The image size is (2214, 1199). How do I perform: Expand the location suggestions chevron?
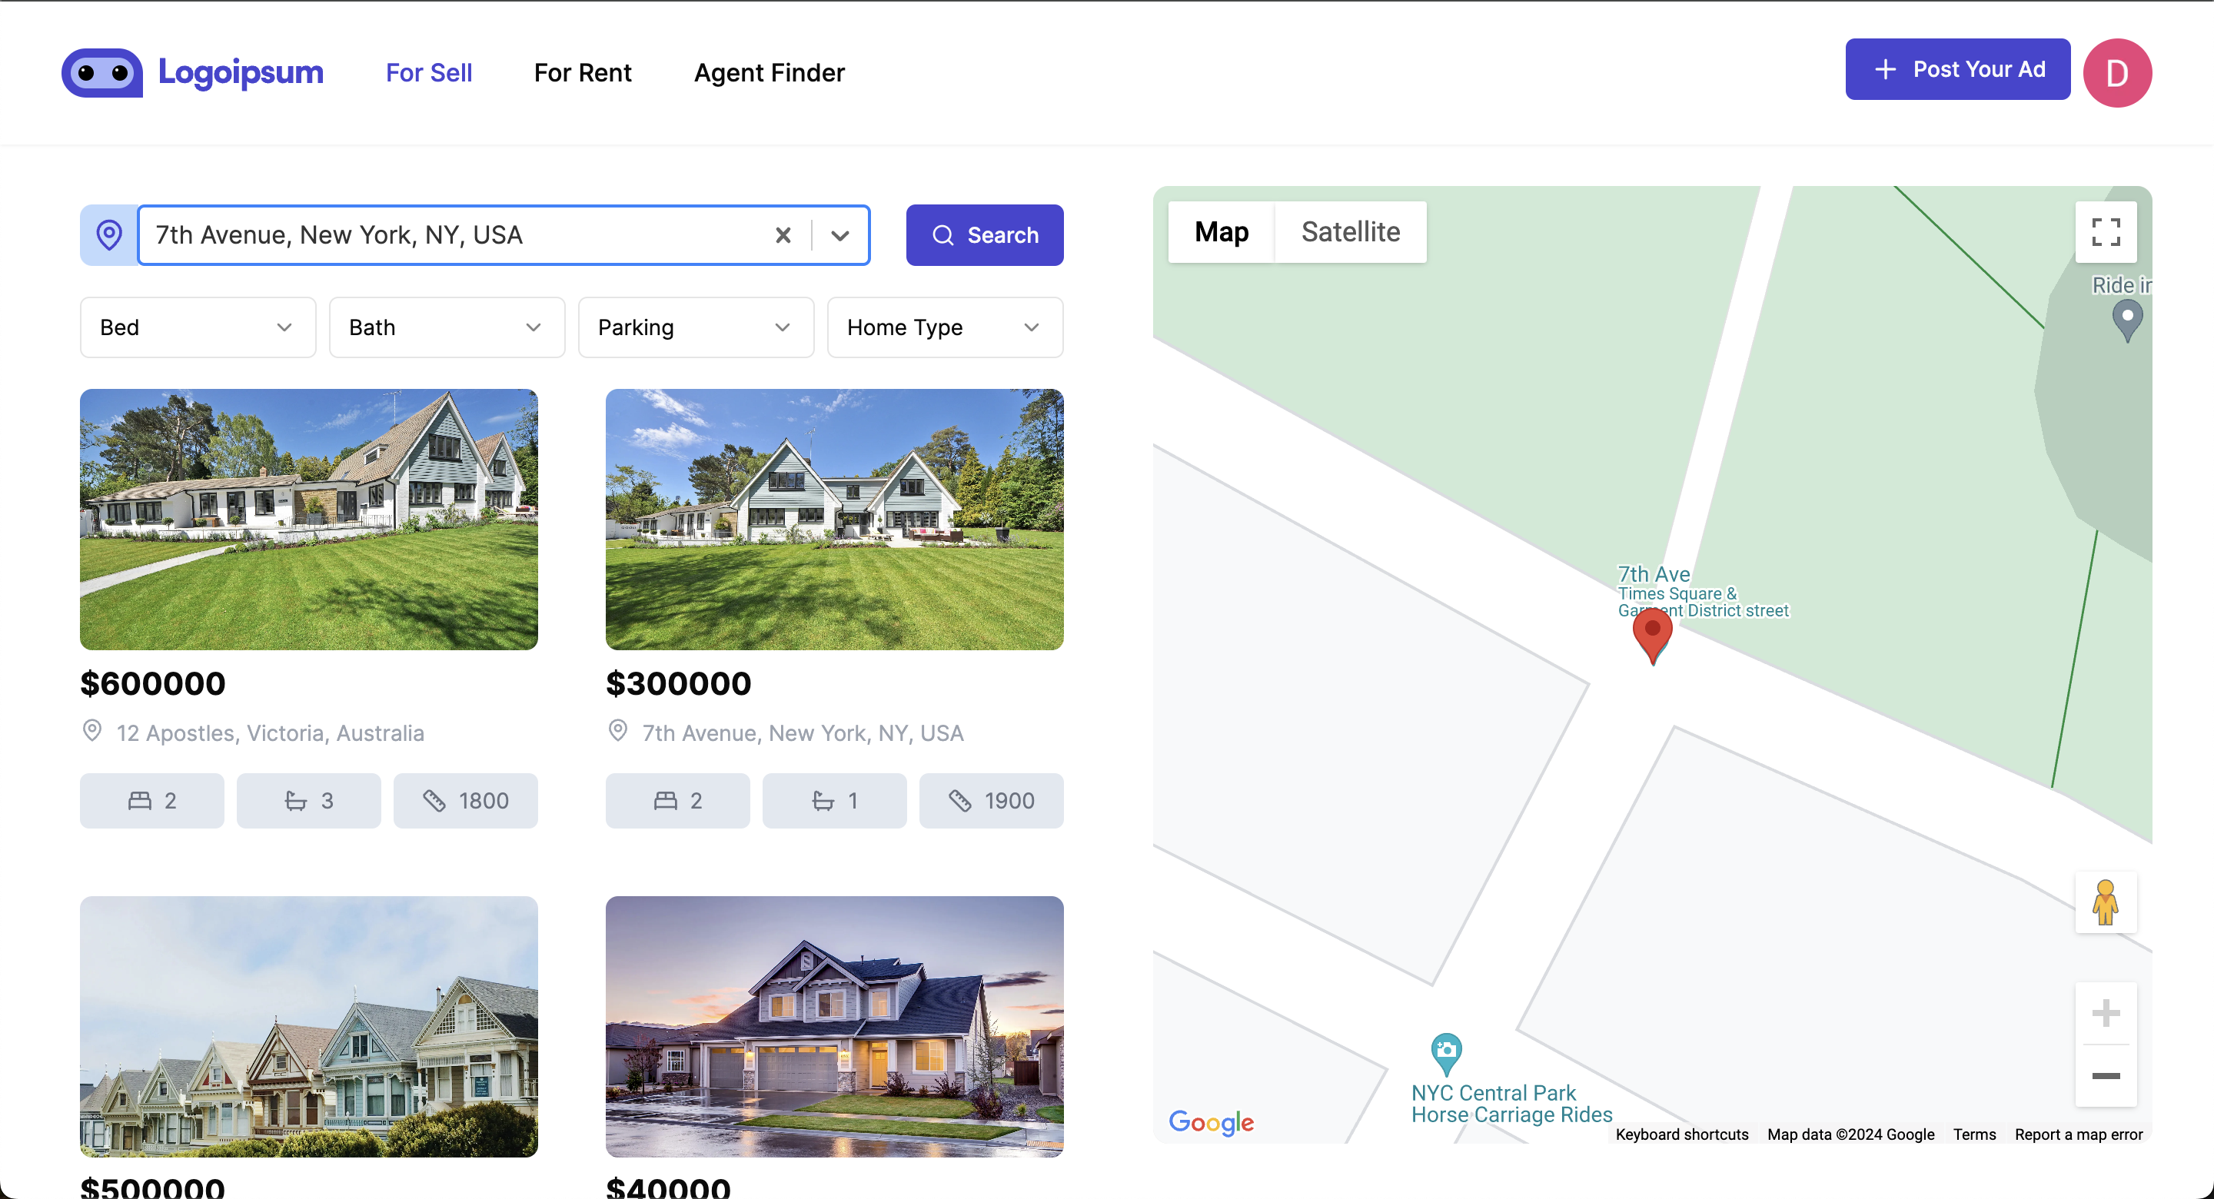tap(839, 234)
